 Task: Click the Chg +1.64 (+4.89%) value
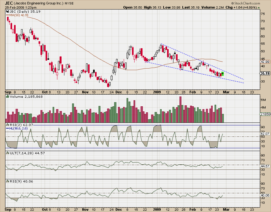point(241,7)
